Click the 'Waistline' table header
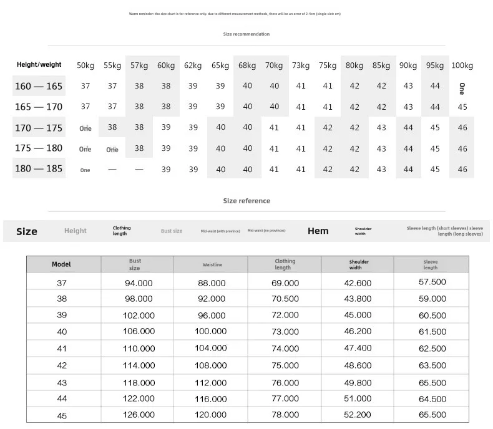 click(x=213, y=265)
